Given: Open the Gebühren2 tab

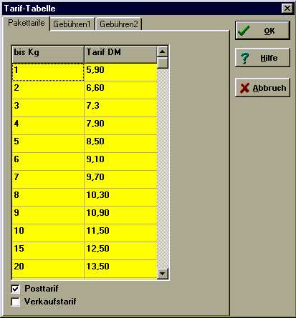Looking at the screenshot, I should (x=119, y=24).
